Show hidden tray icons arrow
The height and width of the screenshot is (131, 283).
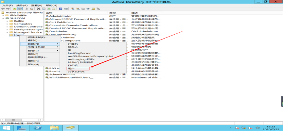(x=231, y=128)
